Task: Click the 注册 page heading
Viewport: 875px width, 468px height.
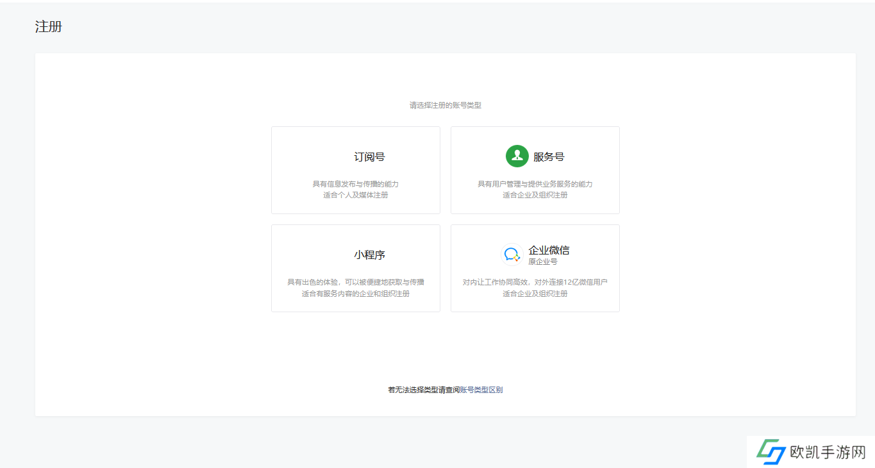Action: coord(49,27)
